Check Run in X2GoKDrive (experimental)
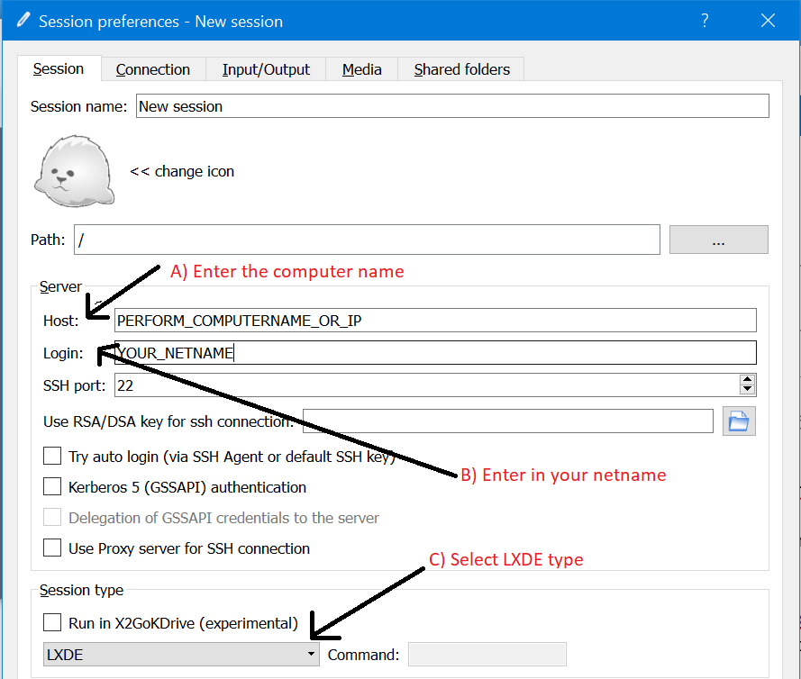 [52, 622]
